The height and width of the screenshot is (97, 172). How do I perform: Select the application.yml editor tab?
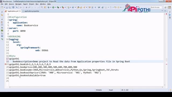(x=13, y=11)
